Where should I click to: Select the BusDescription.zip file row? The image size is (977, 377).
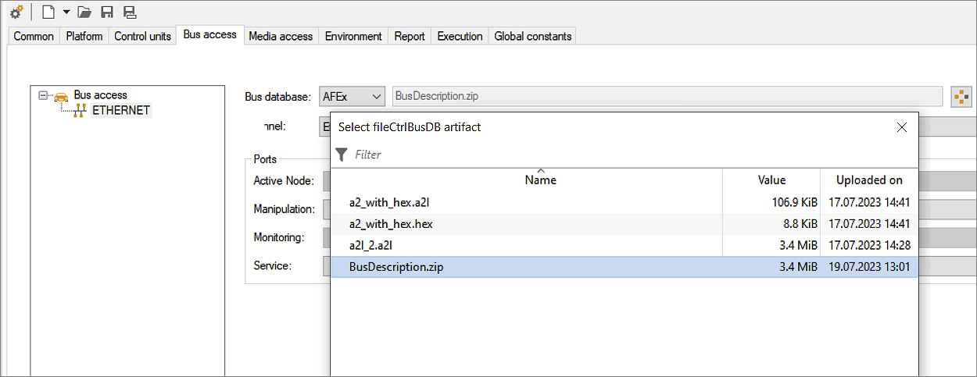(x=624, y=267)
